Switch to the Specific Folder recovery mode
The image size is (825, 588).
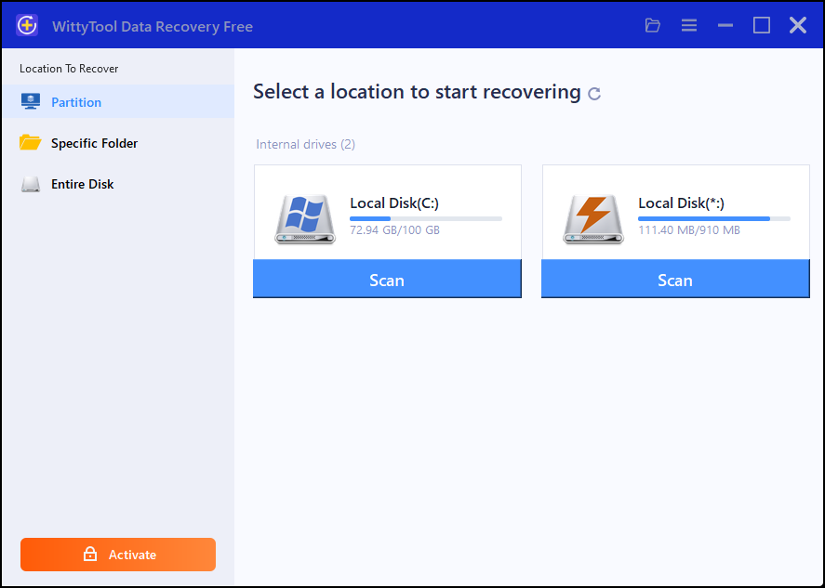[x=94, y=143]
